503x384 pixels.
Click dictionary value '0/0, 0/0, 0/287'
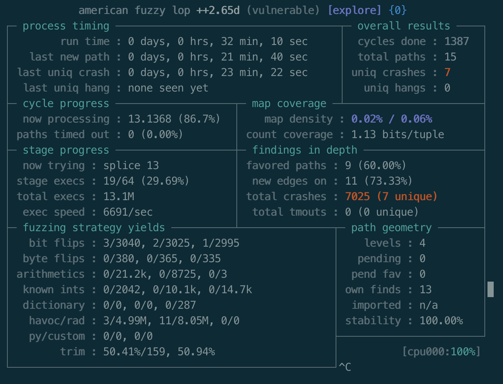click(x=150, y=305)
